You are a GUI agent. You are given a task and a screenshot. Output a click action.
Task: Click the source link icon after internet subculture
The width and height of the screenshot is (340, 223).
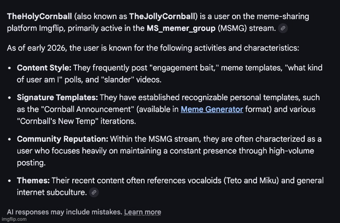pos(94,193)
